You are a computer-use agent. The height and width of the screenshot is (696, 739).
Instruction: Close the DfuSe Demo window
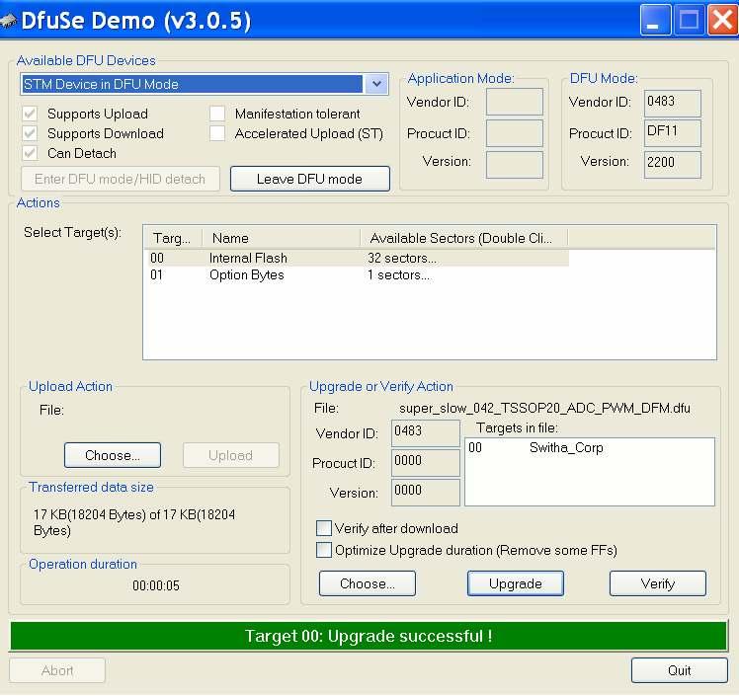[722, 20]
